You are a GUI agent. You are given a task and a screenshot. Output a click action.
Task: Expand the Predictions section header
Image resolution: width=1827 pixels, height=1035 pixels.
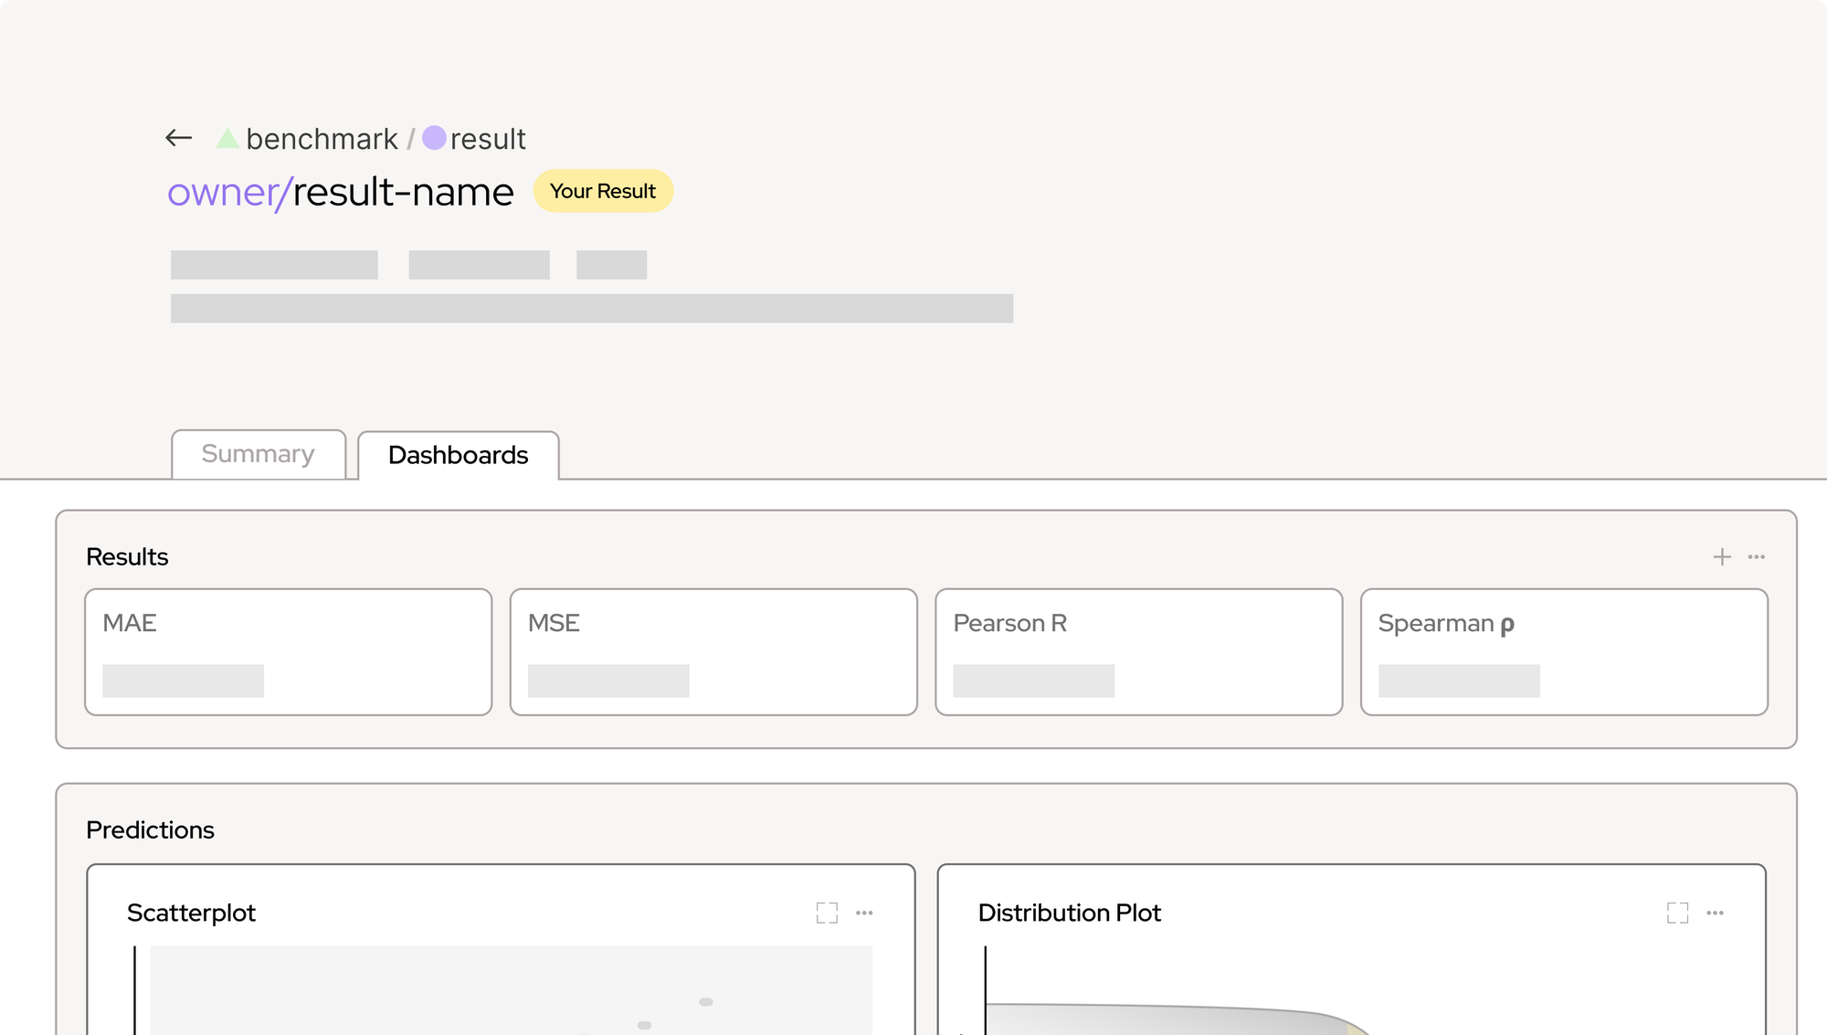click(151, 829)
